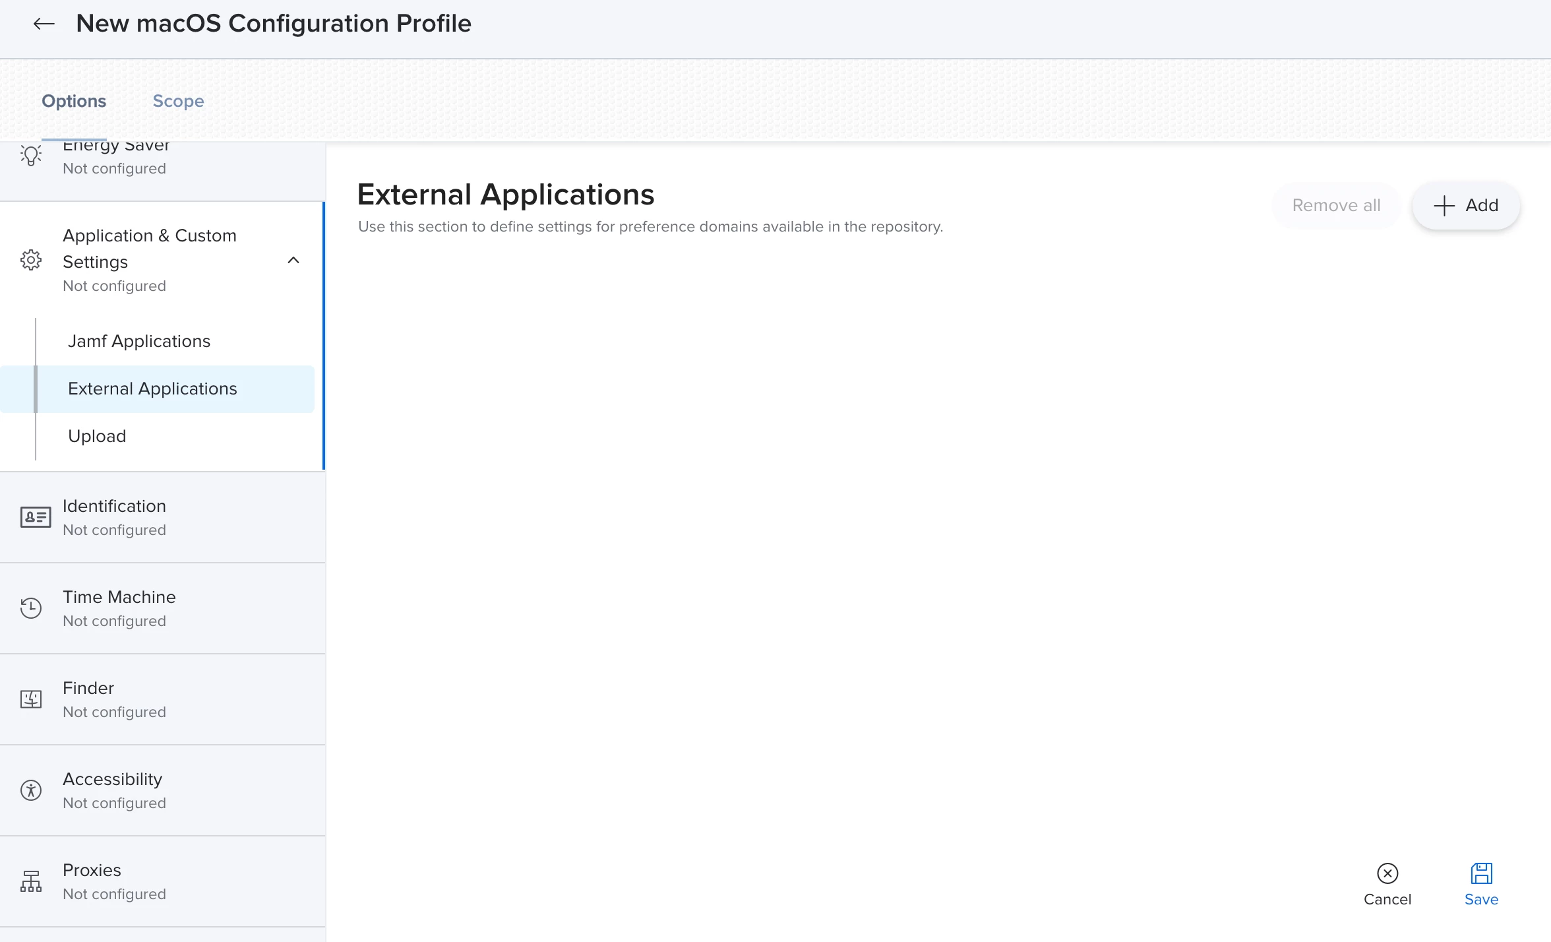Click the Energy Saver lightbulb icon
1551x942 pixels.
pos(31,156)
